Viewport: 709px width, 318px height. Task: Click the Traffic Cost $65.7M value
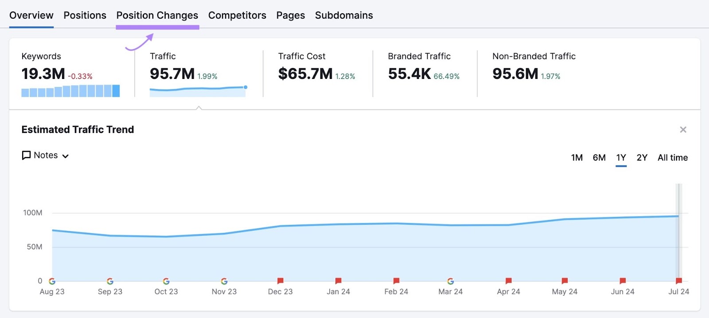click(305, 74)
